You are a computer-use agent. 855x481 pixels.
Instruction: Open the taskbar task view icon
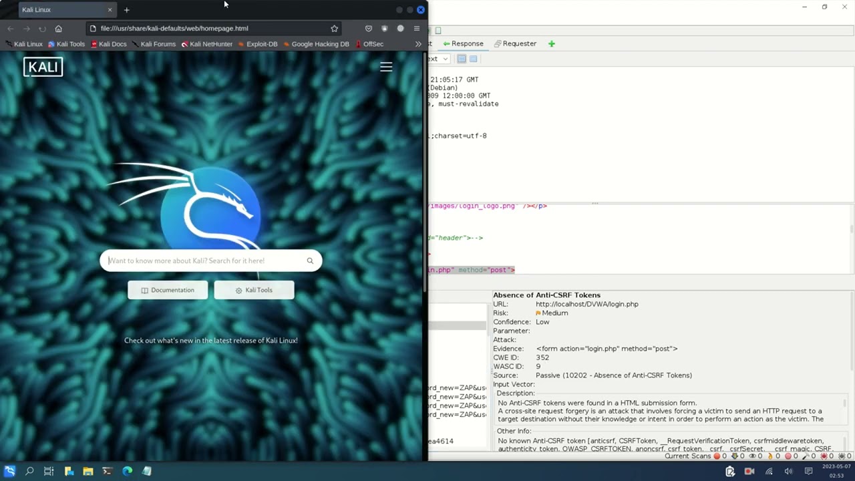tap(49, 471)
